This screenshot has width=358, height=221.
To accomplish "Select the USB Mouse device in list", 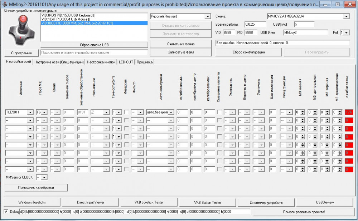I will [66, 19].
